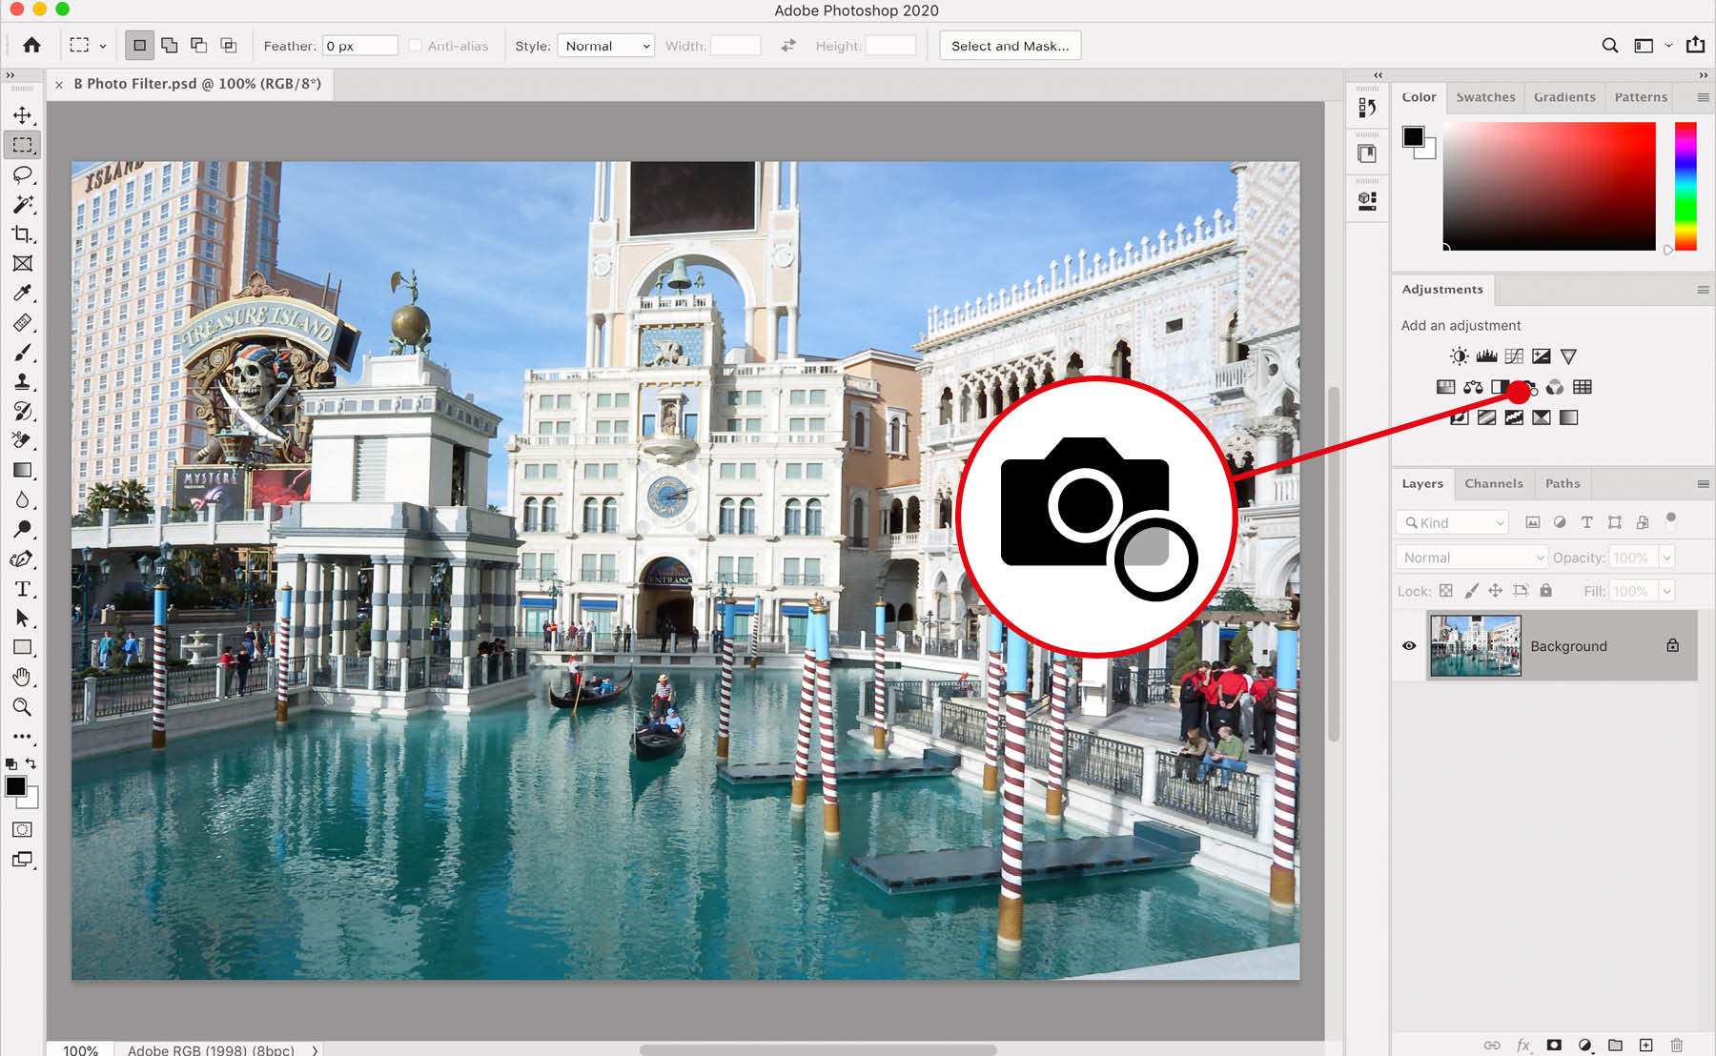
Task: Add a Gradient Map adjustment
Action: pyautogui.click(x=1568, y=417)
